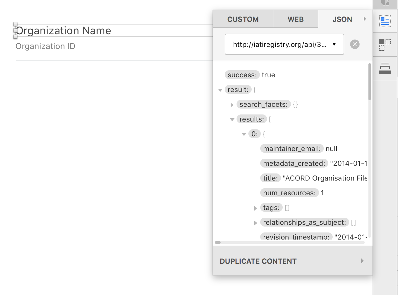Viewport: 398px width, 295px height.
Task: Switch to the WEB tab
Action: [x=295, y=19]
